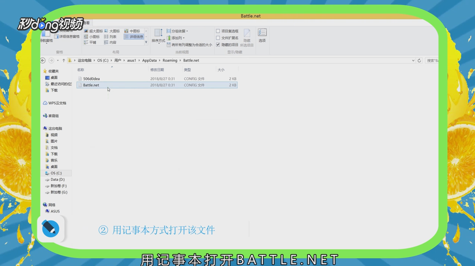Go up one folder level

[64, 60]
